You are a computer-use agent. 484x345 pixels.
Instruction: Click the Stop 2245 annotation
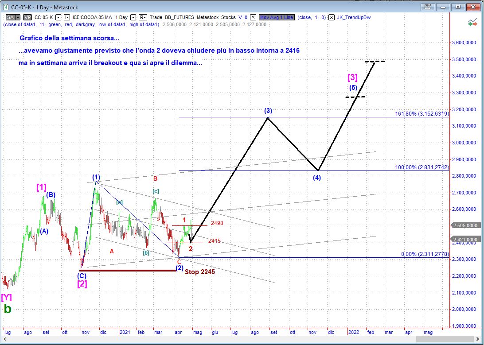(x=200, y=272)
